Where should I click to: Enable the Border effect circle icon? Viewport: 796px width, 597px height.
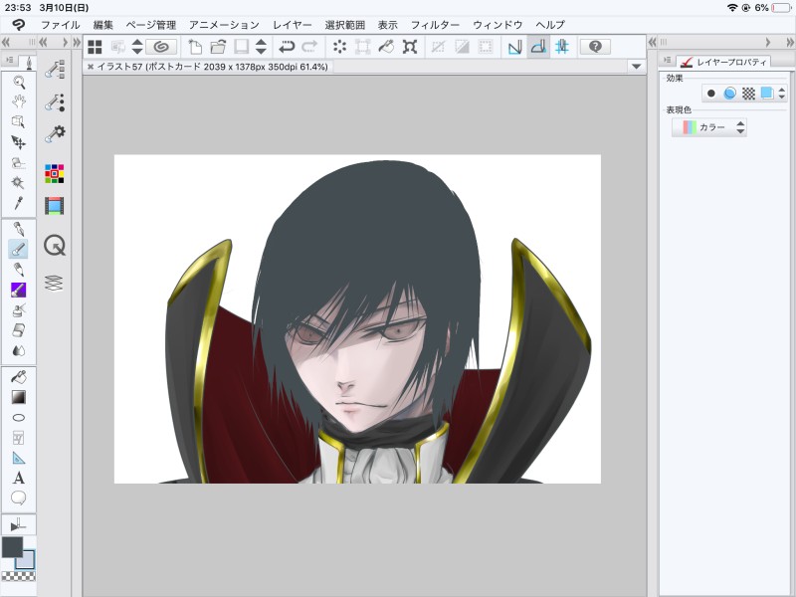coord(711,94)
